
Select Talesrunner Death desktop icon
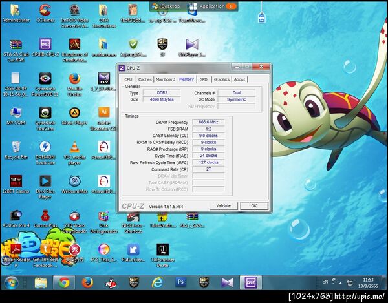click(162, 256)
